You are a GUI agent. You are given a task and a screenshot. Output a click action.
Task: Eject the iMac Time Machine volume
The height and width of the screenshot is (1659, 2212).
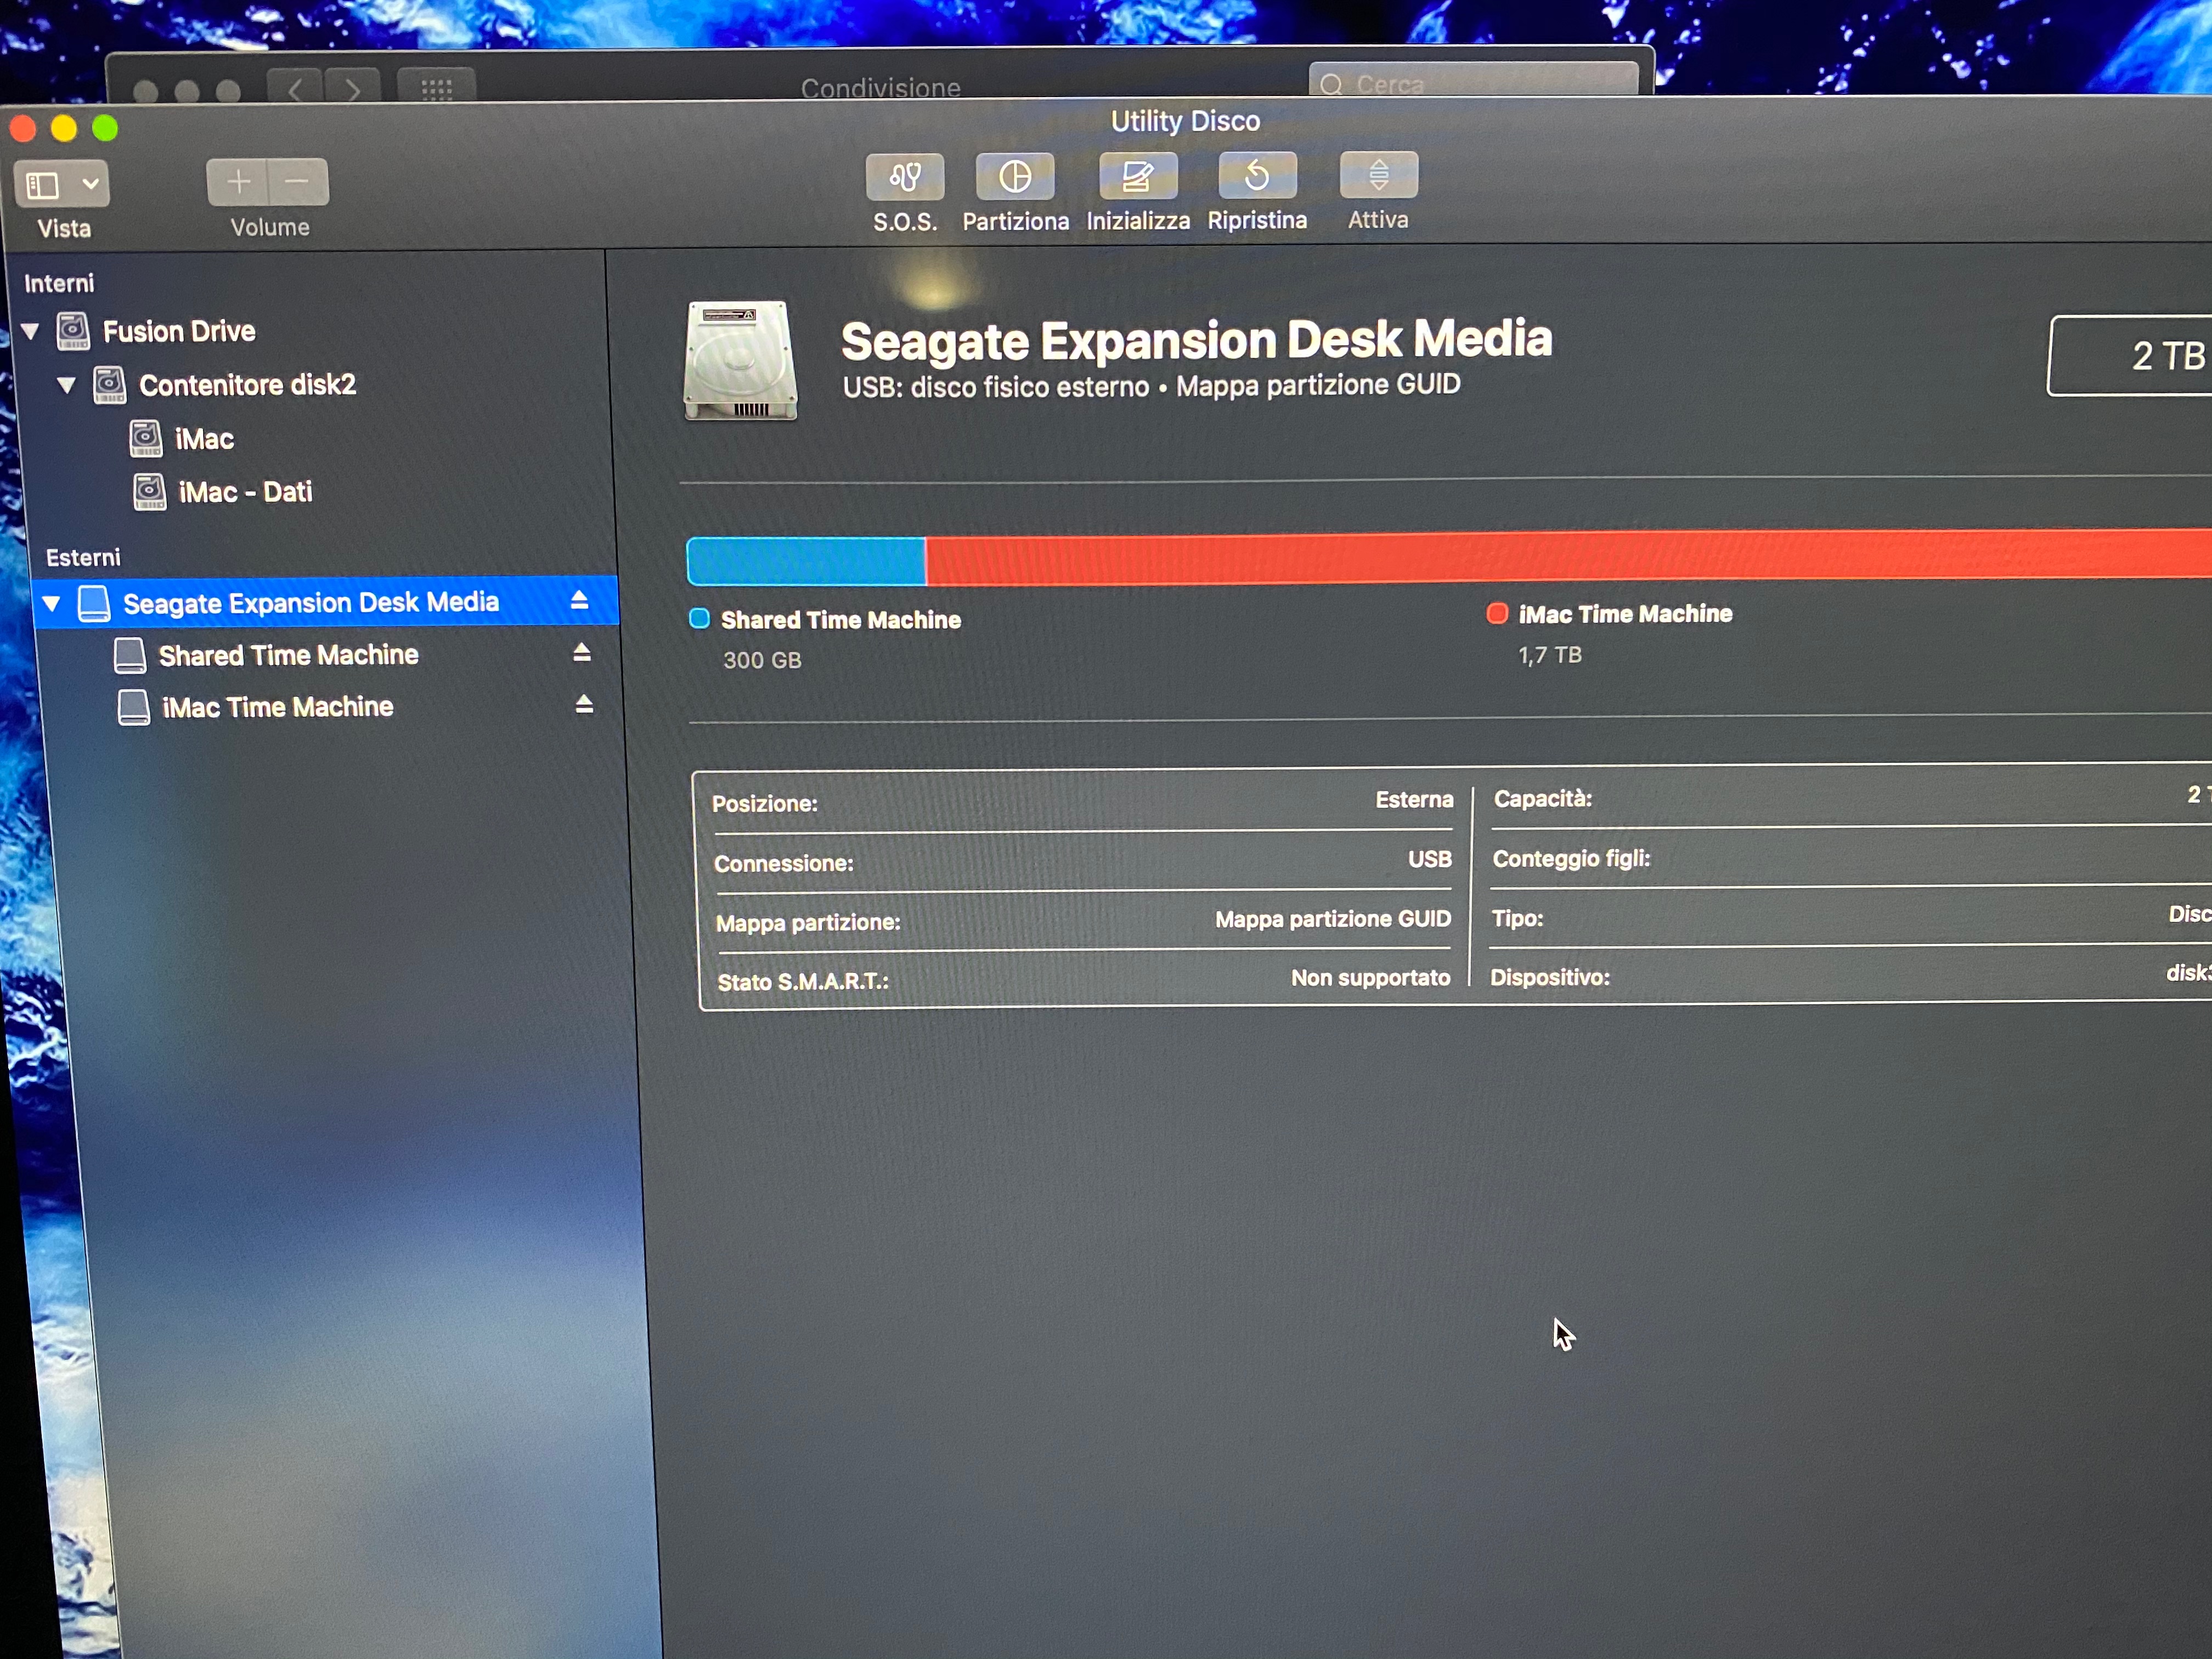[x=584, y=705]
